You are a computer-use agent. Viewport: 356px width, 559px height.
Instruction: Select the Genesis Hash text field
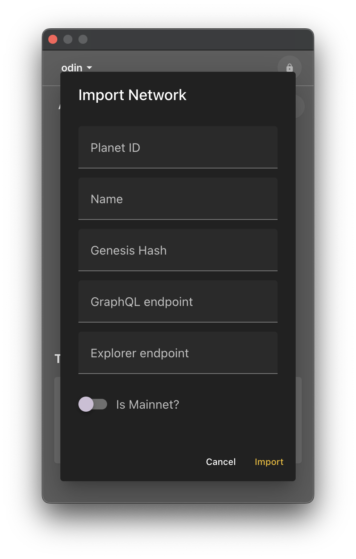click(178, 250)
